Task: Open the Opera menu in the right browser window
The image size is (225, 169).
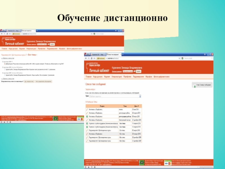Action: pyautogui.click(x=87, y=54)
